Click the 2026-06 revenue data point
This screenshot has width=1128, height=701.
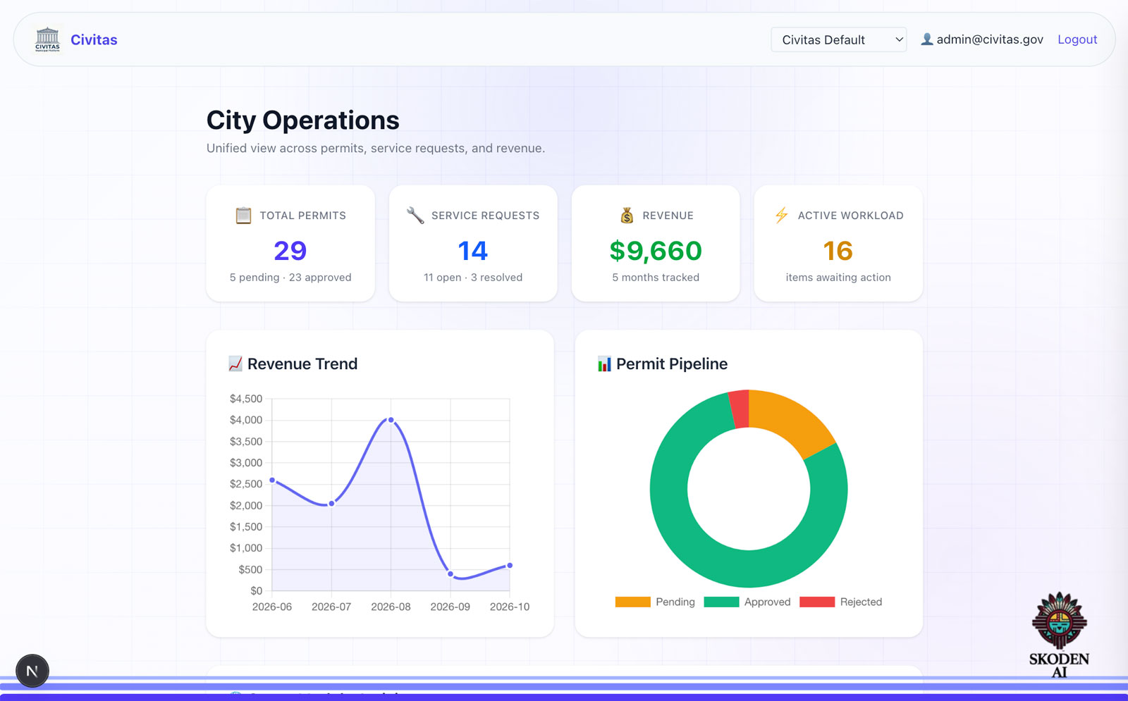(272, 480)
